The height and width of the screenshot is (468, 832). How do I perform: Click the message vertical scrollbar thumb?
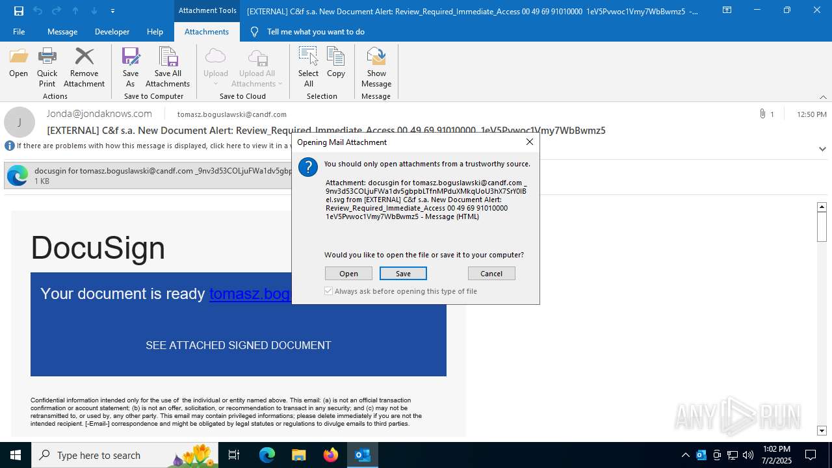pyautogui.click(x=822, y=226)
